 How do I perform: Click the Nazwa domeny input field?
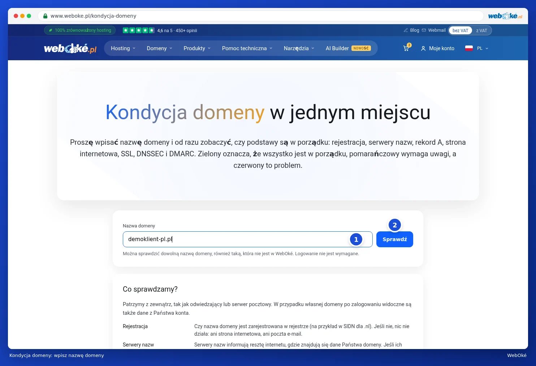click(247, 239)
